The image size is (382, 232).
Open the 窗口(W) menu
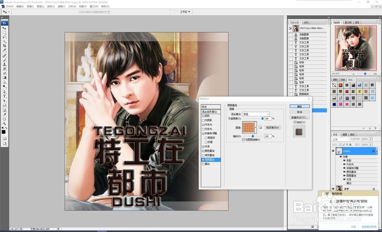94,6
